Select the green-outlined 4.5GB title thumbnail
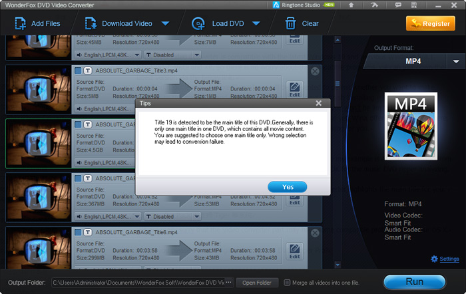Image resolution: width=466 pixels, height=294 pixels. [39, 144]
